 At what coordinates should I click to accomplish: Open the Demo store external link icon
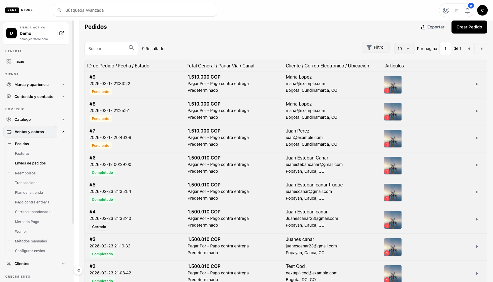click(x=62, y=33)
